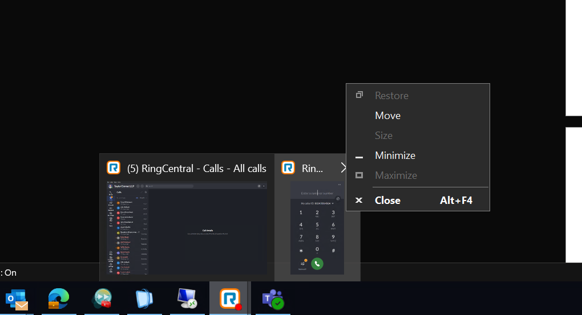Open Outlook from the taskbar
The width and height of the screenshot is (582, 315).
pyautogui.click(x=17, y=299)
